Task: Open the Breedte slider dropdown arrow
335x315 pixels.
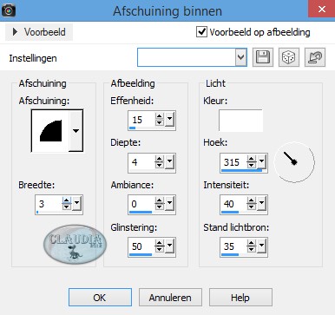Action: 76,204
